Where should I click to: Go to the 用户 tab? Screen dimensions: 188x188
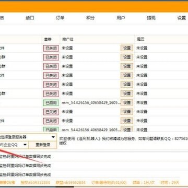[121, 18]
